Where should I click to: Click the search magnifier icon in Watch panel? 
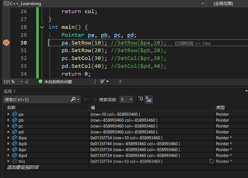(73, 99)
